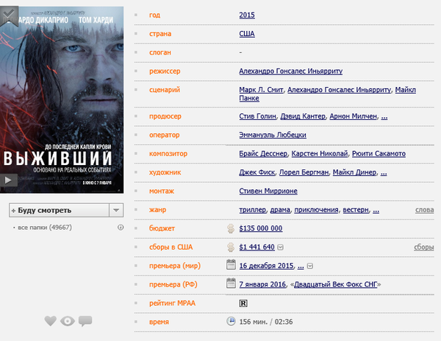Click the dollar coin icon next to budget
The height and width of the screenshot is (341, 441).
coord(231,228)
